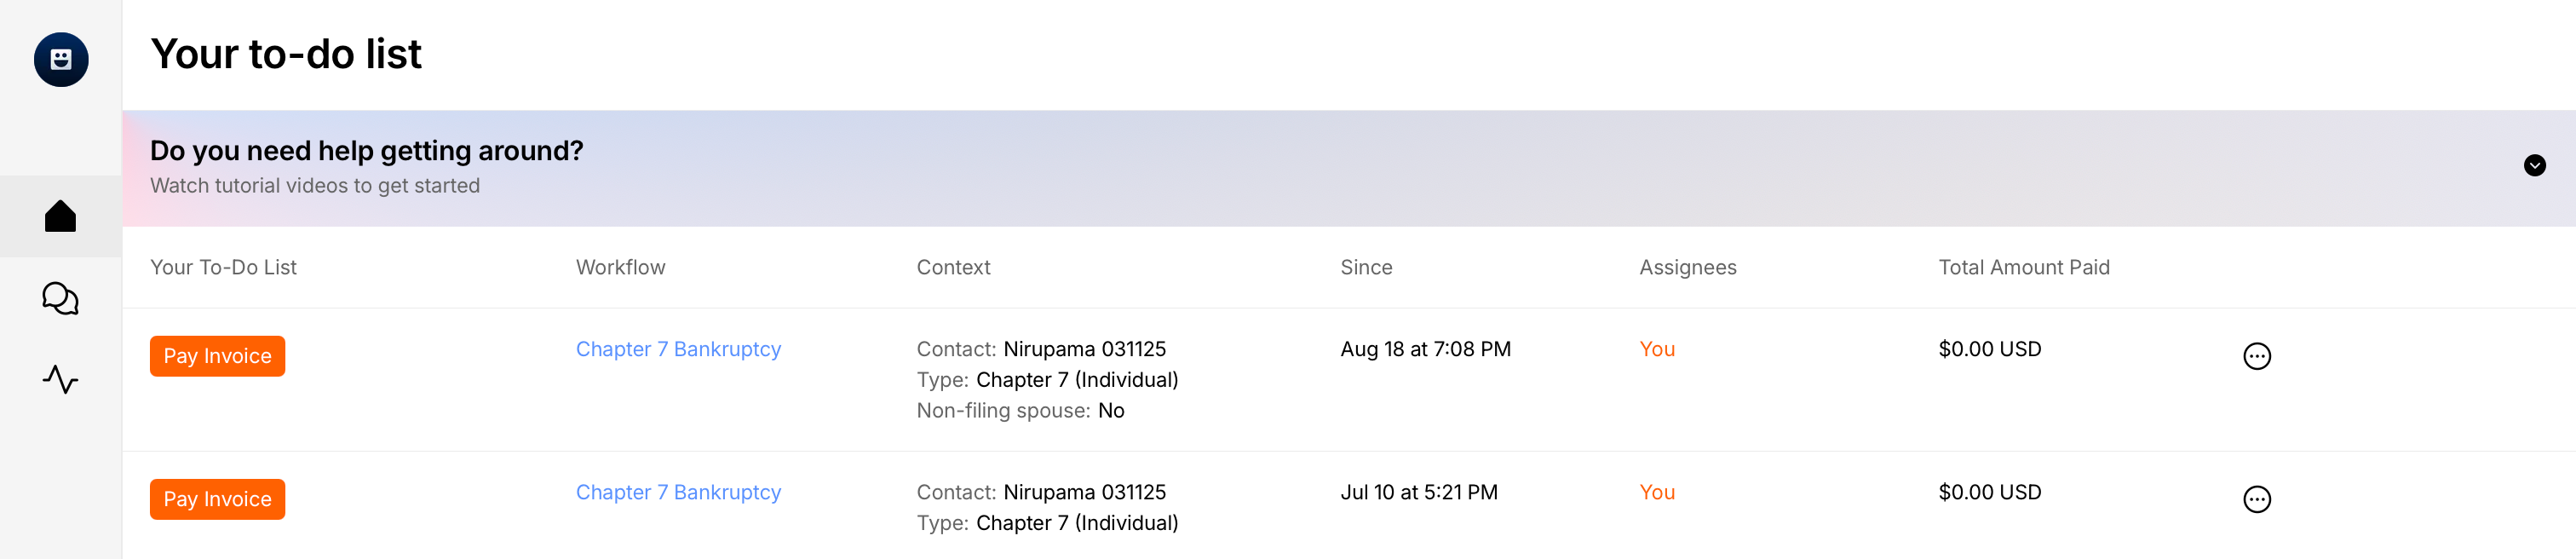The width and height of the screenshot is (2576, 559).
Task: Expand the tutorial help banner chevron
Action: [x=2533, y=166]
